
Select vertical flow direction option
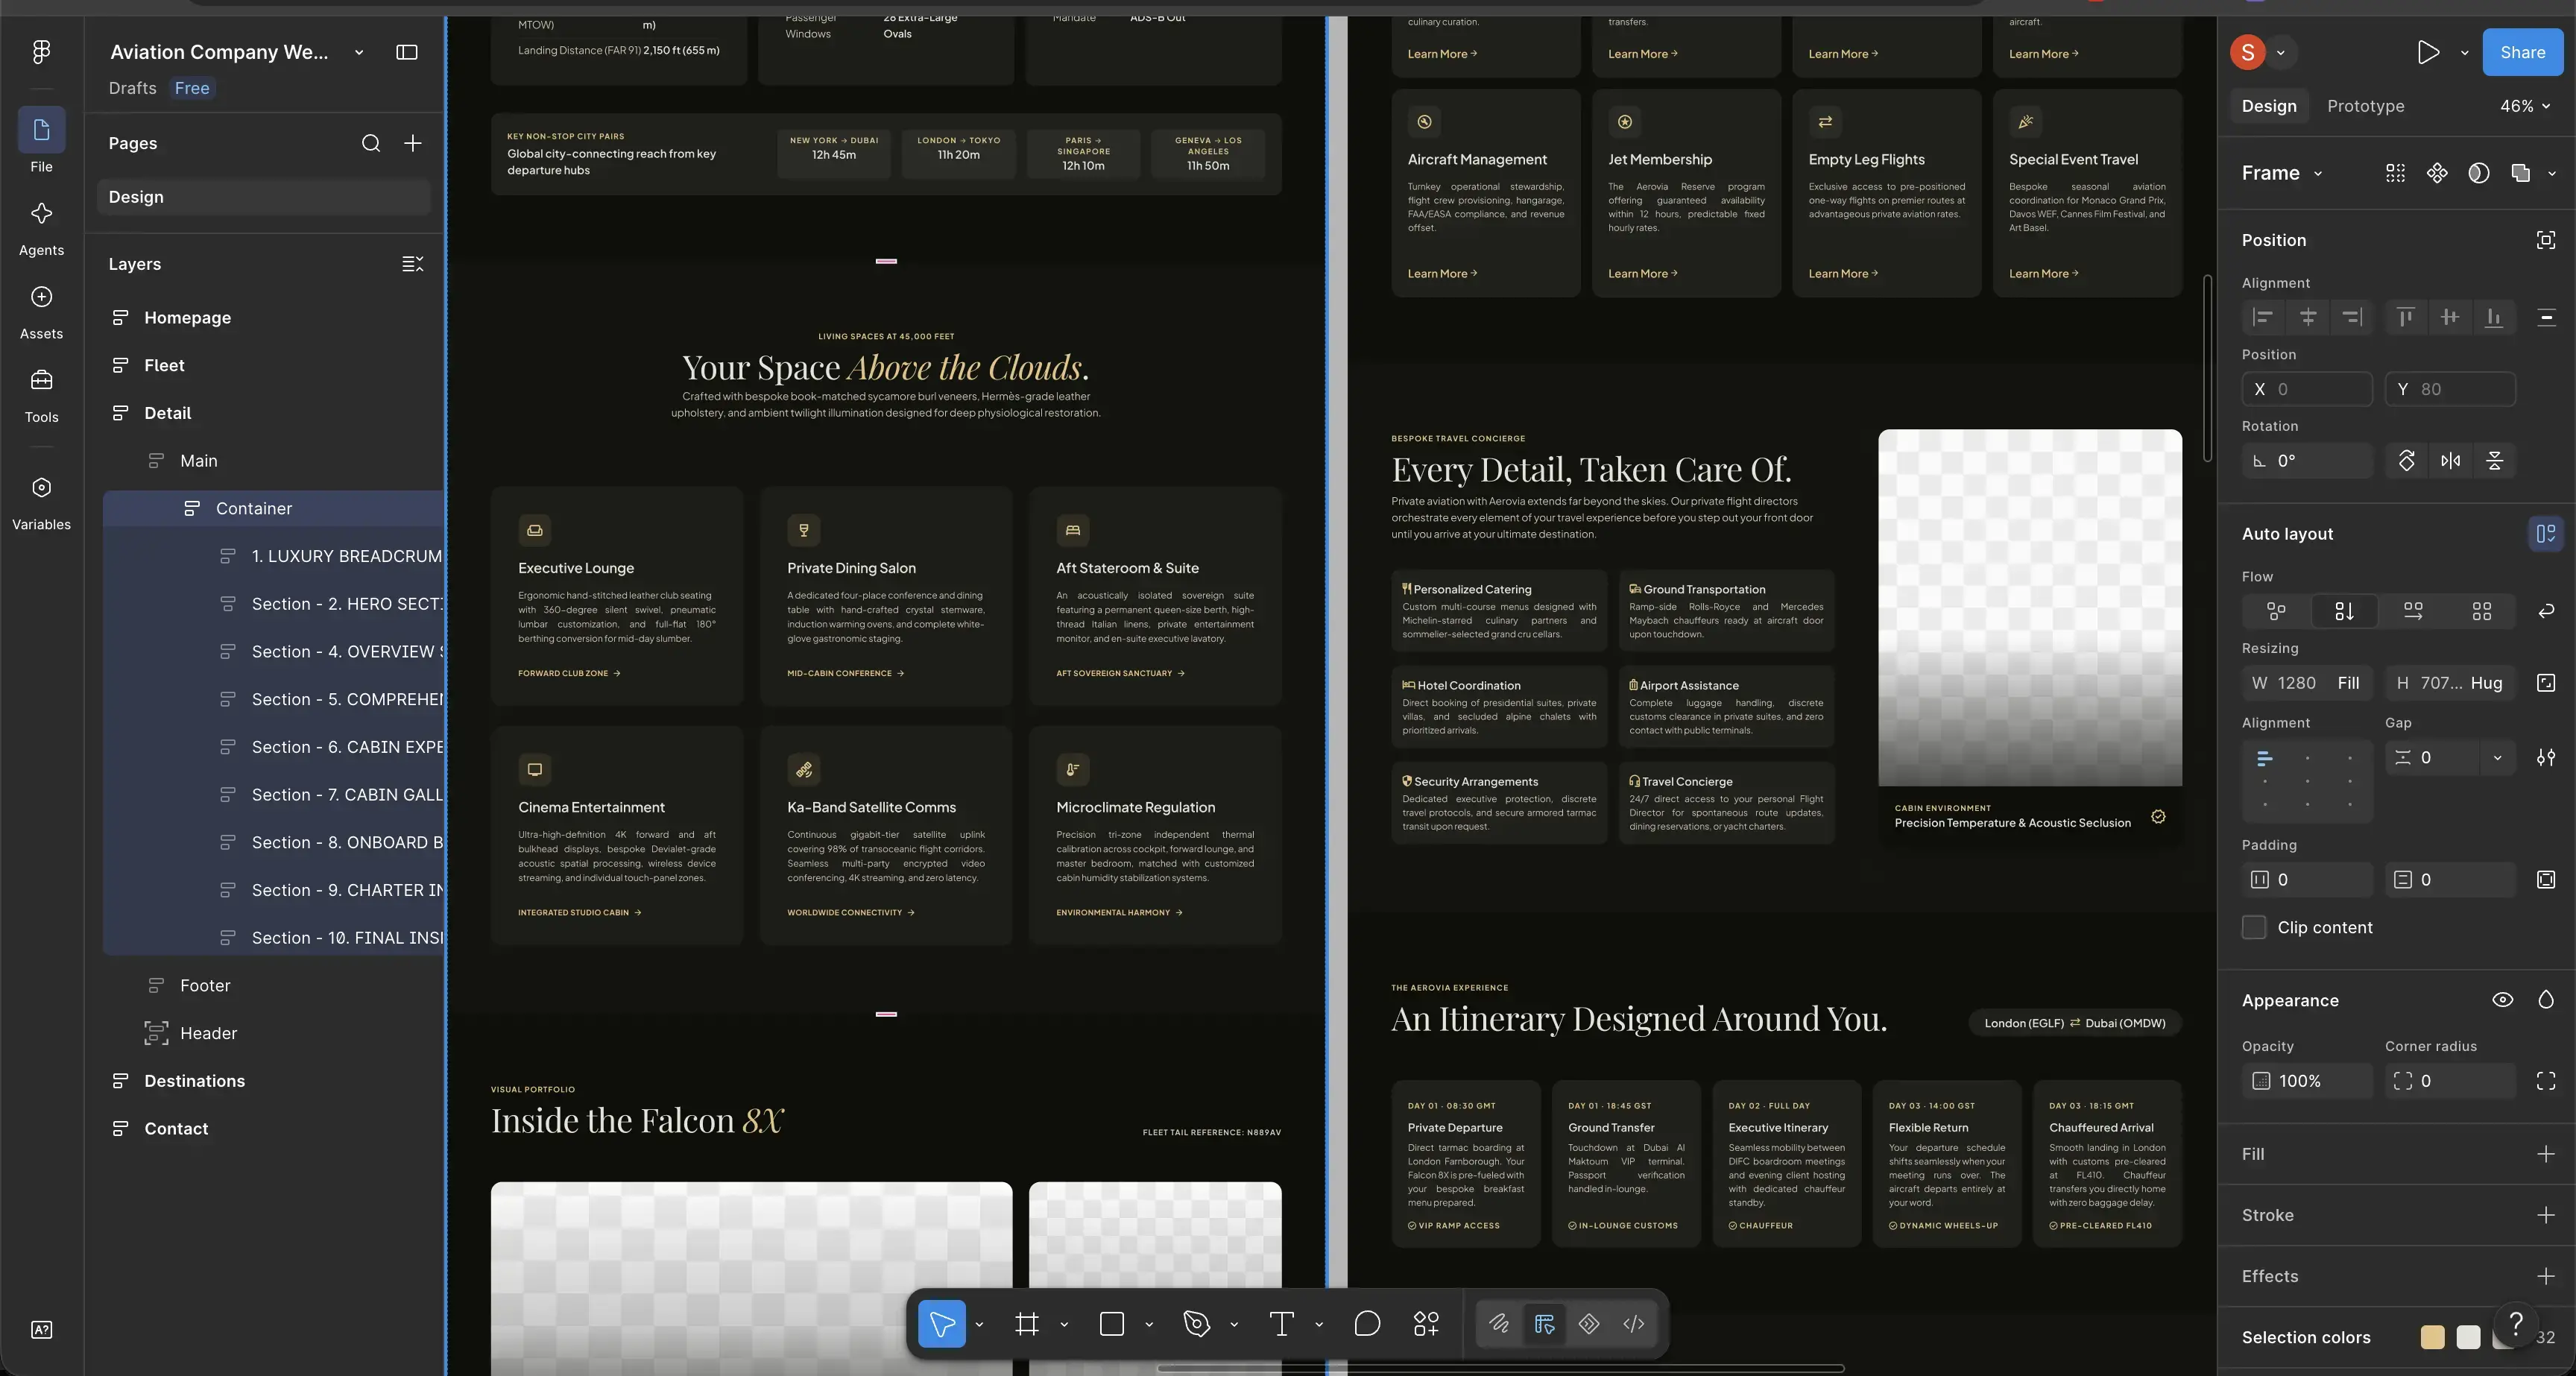pyautogui.click(x=2344, y=611)
